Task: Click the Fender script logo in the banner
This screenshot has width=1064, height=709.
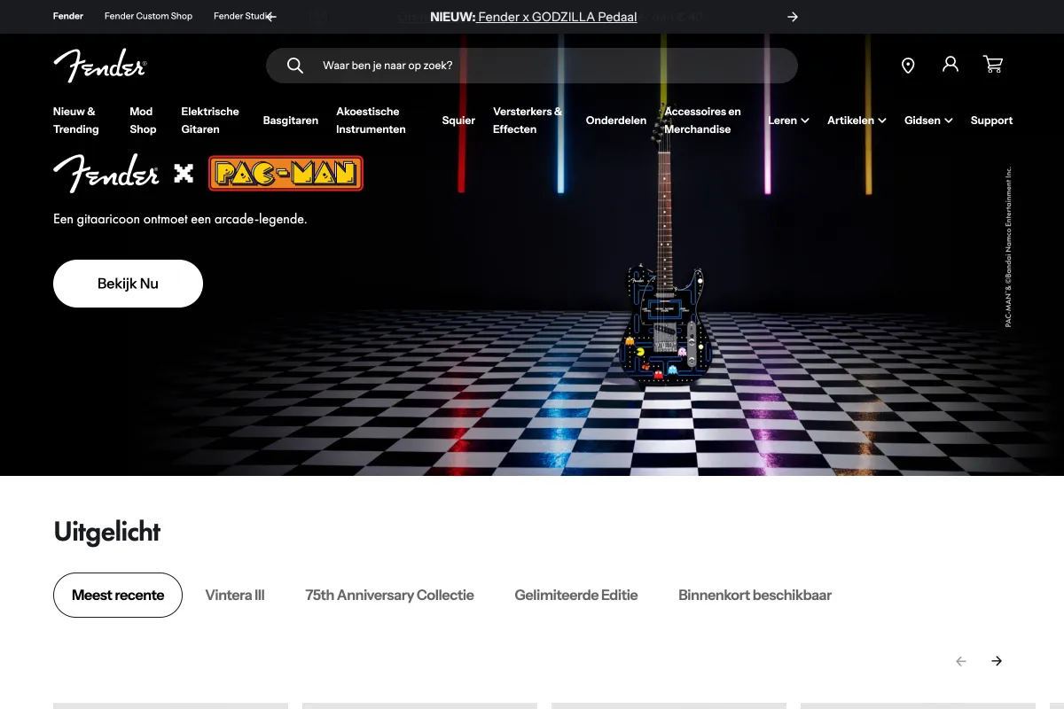Action: (106, 173)
